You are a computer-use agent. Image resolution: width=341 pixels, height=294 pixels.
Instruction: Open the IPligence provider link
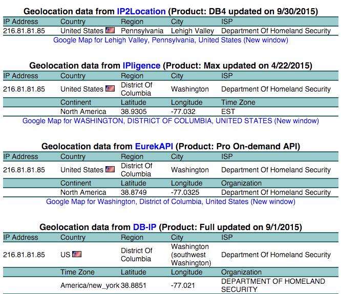click(141, 65)
